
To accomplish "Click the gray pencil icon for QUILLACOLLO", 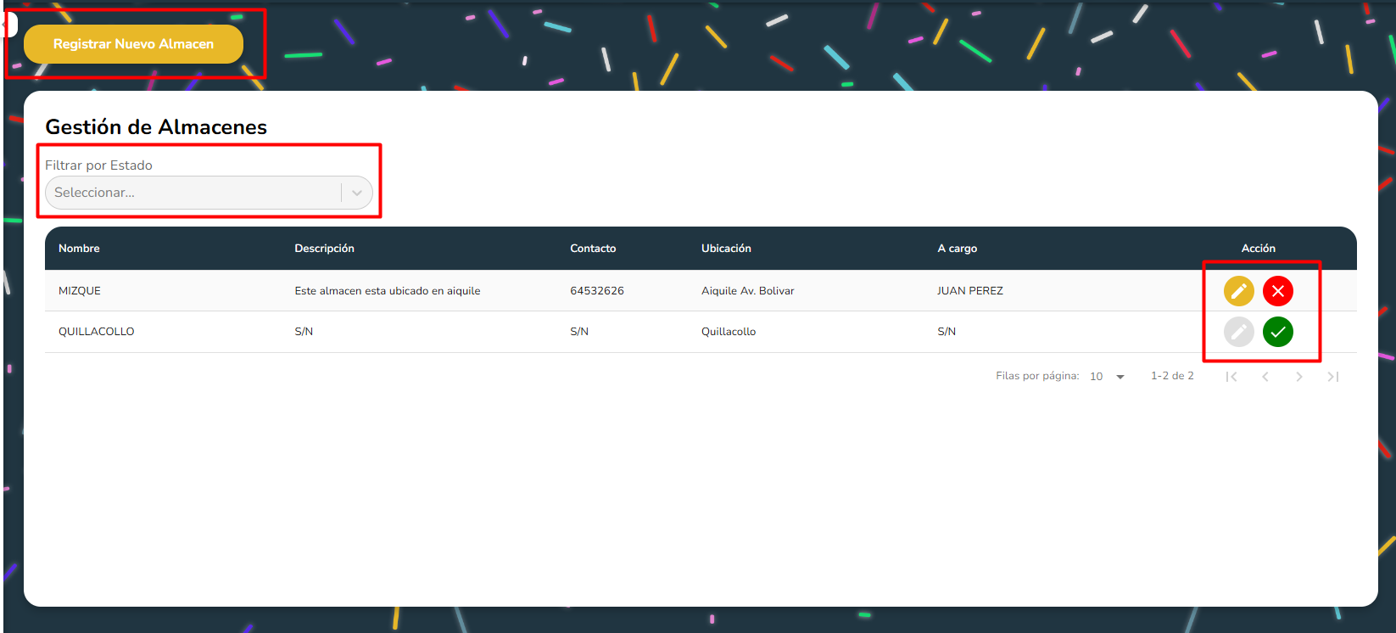I will [x=1238, y=332].
